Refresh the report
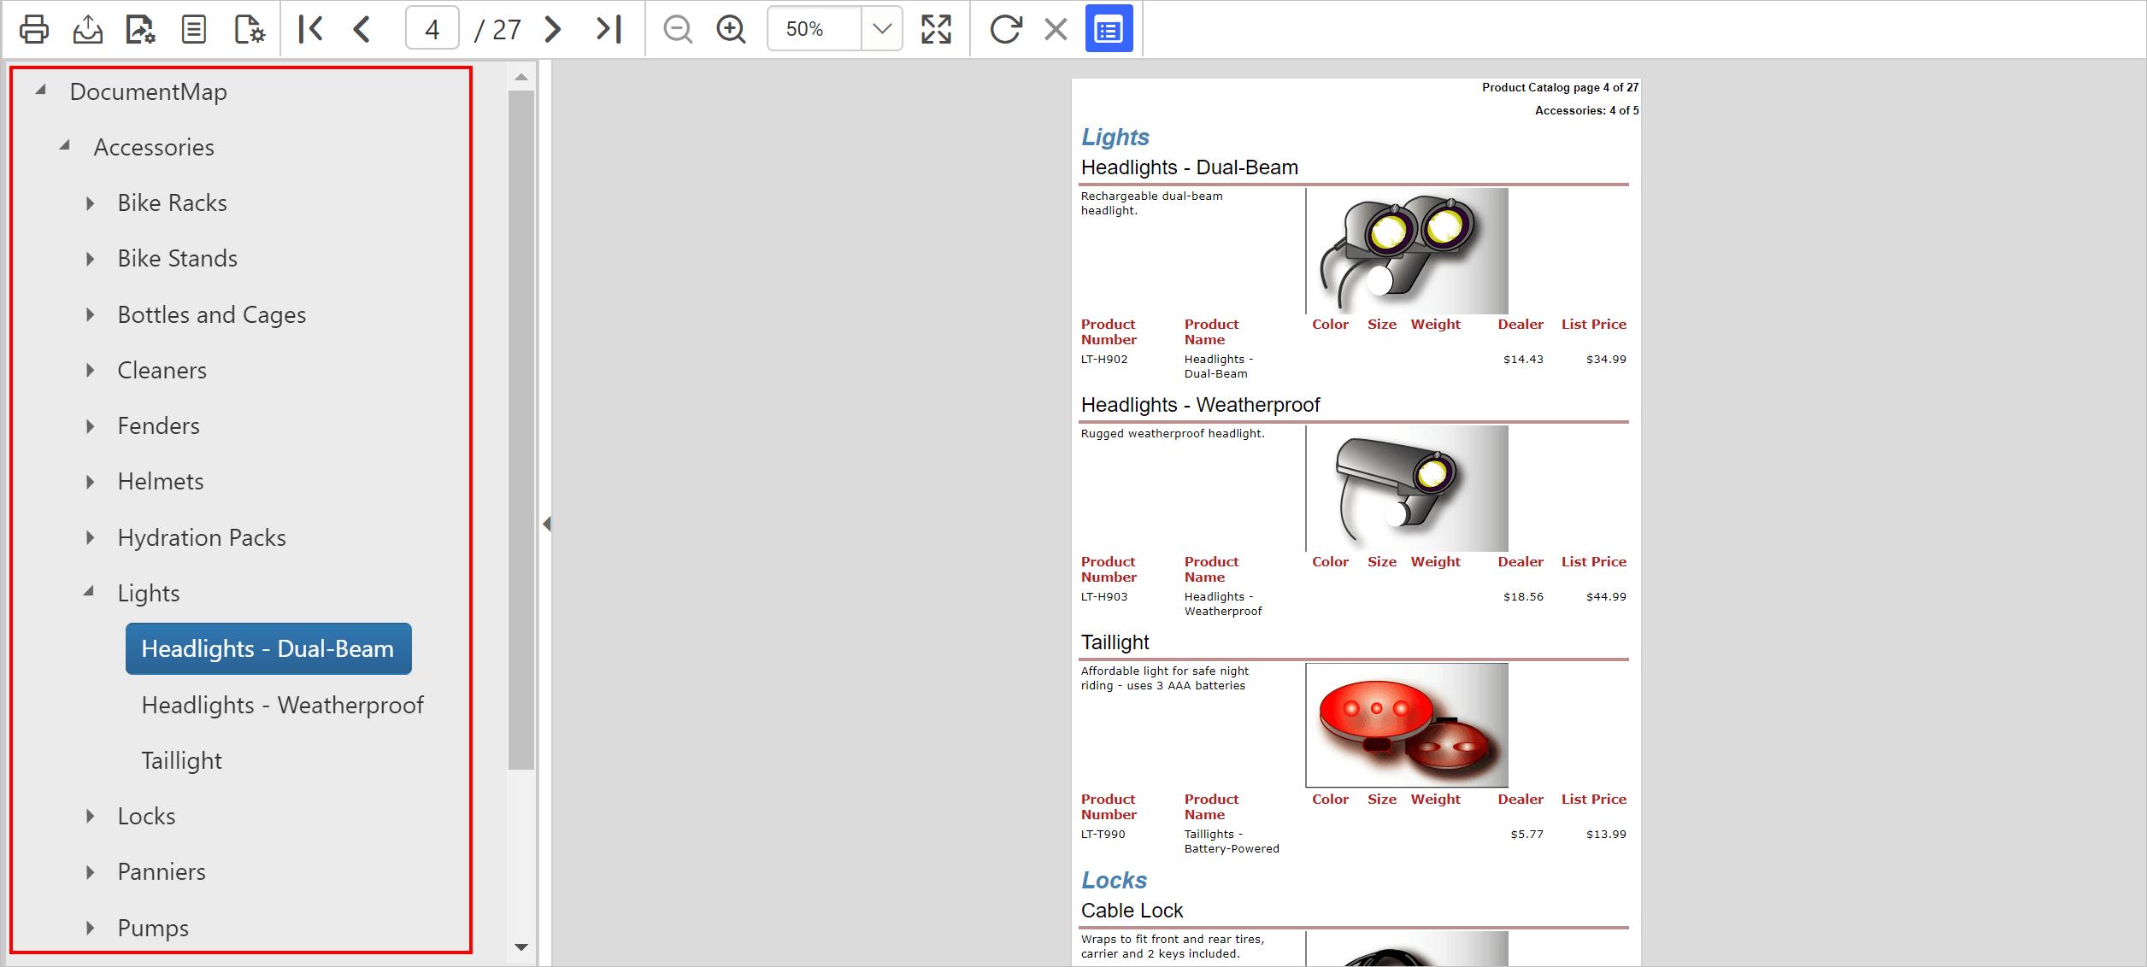Viewport: 2147px width, 967px height. pos(1005,29)
